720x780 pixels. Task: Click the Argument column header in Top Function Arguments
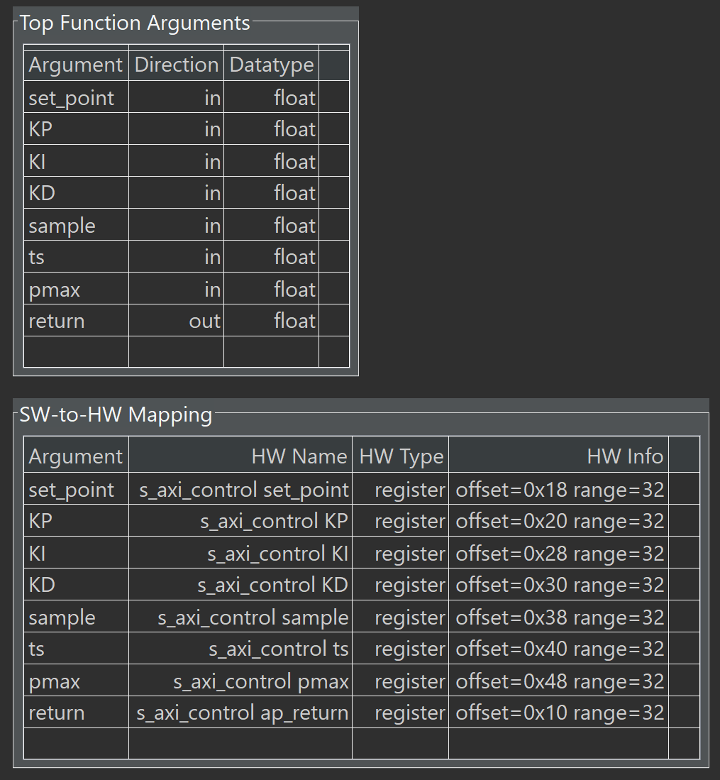pyautogui.click(x=75, y=65)
